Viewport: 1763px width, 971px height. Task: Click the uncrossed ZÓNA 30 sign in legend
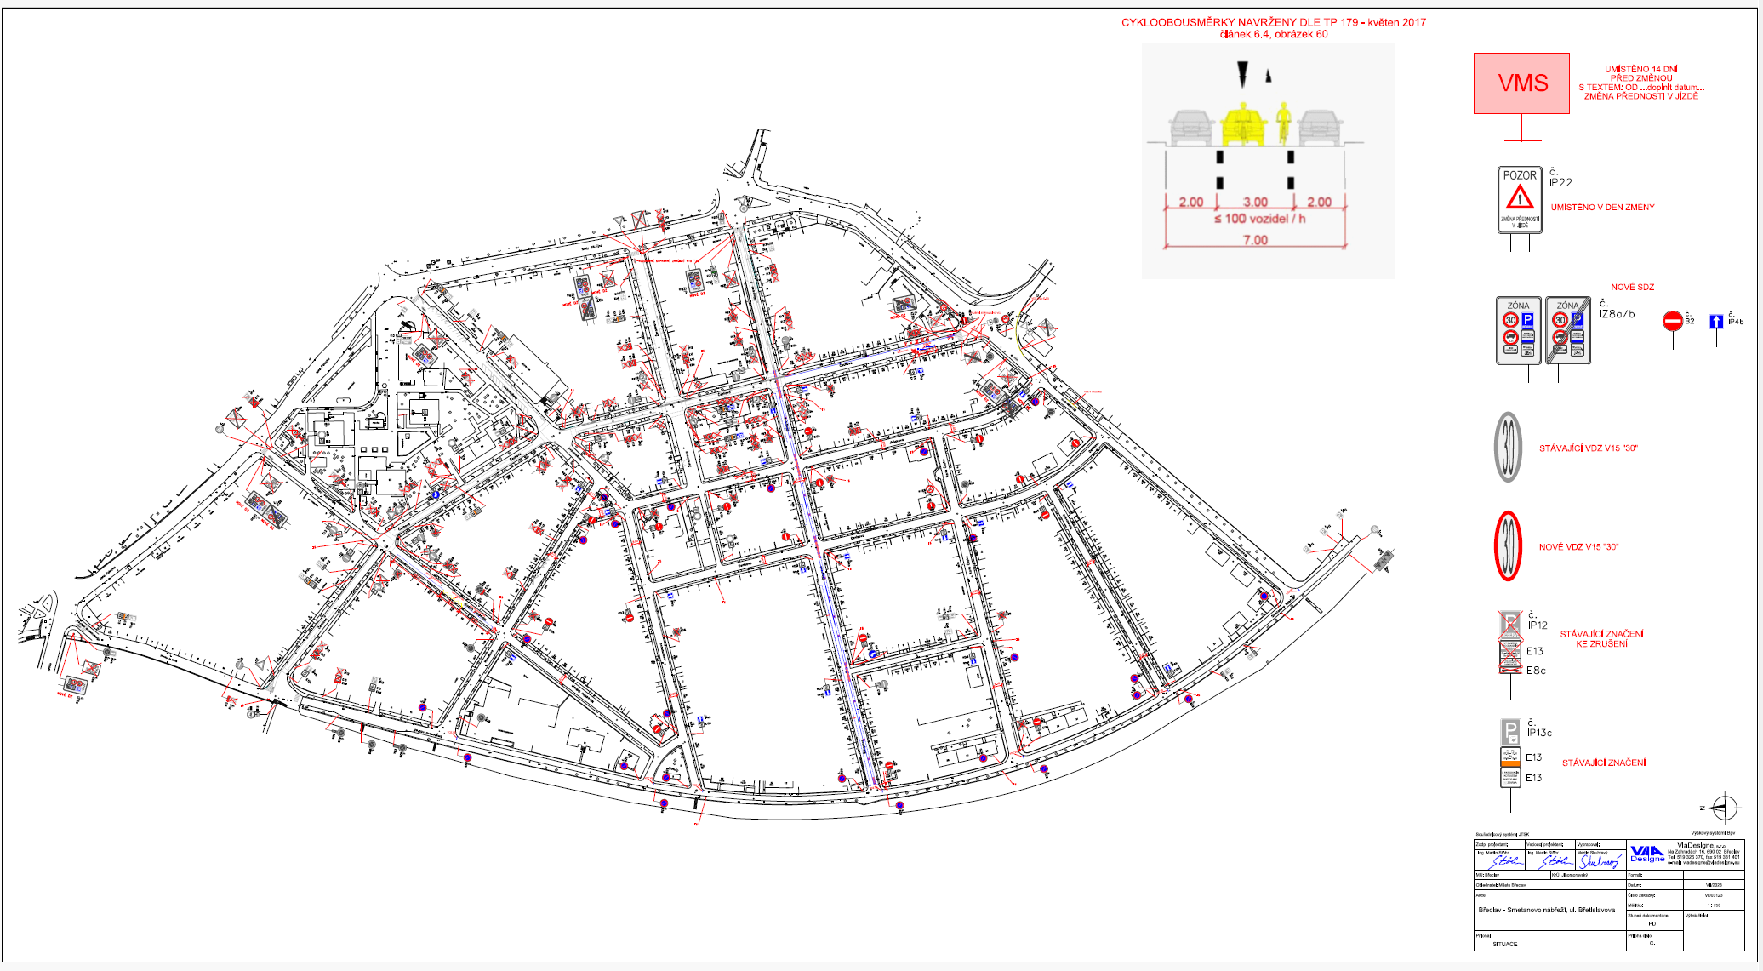click(1518, 330)
